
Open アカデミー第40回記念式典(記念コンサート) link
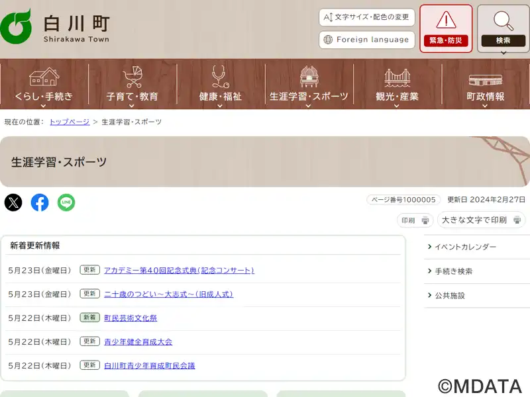point(179,271)
